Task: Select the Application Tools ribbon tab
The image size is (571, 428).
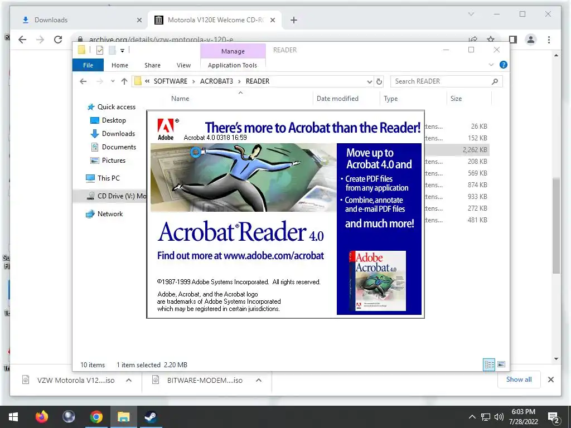Action: click(x=233, y=65)
